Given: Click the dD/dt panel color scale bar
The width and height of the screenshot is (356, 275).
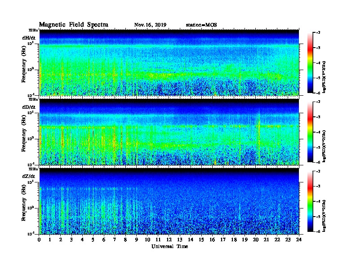Looking at the screenshot, I should point(310,132).
